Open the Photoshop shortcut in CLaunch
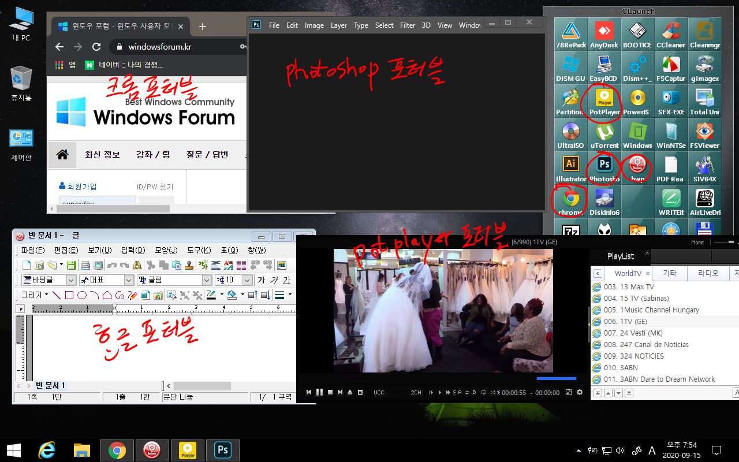The image size is (739, 462). coord(604,168)
